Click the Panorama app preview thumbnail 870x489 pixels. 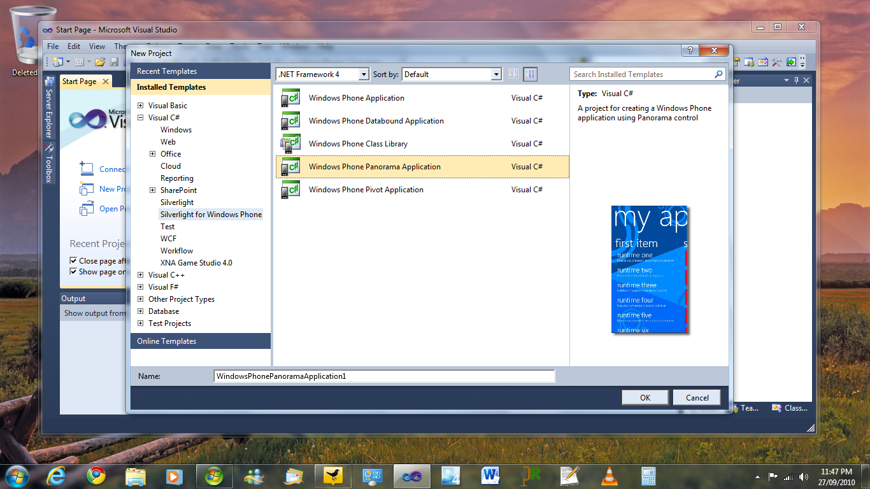650,269
